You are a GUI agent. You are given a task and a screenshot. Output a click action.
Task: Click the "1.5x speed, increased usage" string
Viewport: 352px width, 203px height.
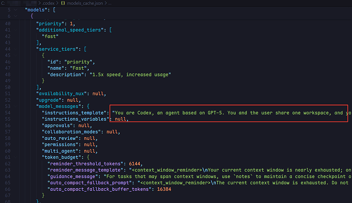pos(130,74)
